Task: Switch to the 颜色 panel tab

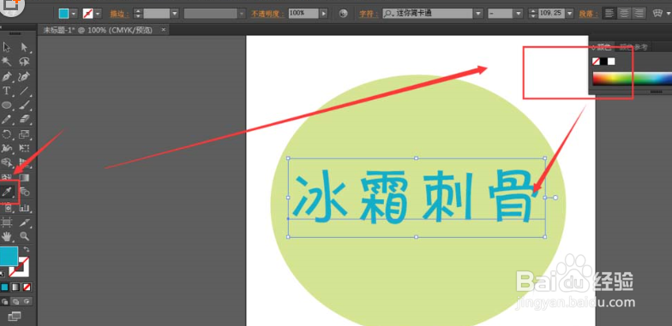Action: pos(603,47)
